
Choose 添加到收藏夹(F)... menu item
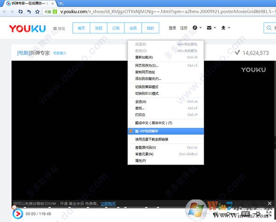click(x=166, y=79)
